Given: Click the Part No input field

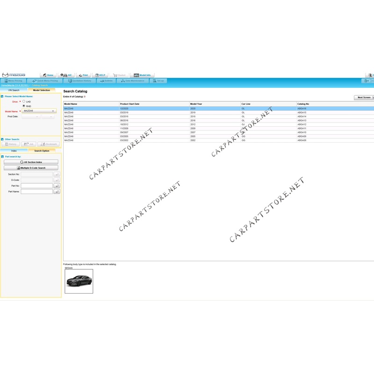Looking at the screenshot, I should pyautogui.click(x=37, y=186).
